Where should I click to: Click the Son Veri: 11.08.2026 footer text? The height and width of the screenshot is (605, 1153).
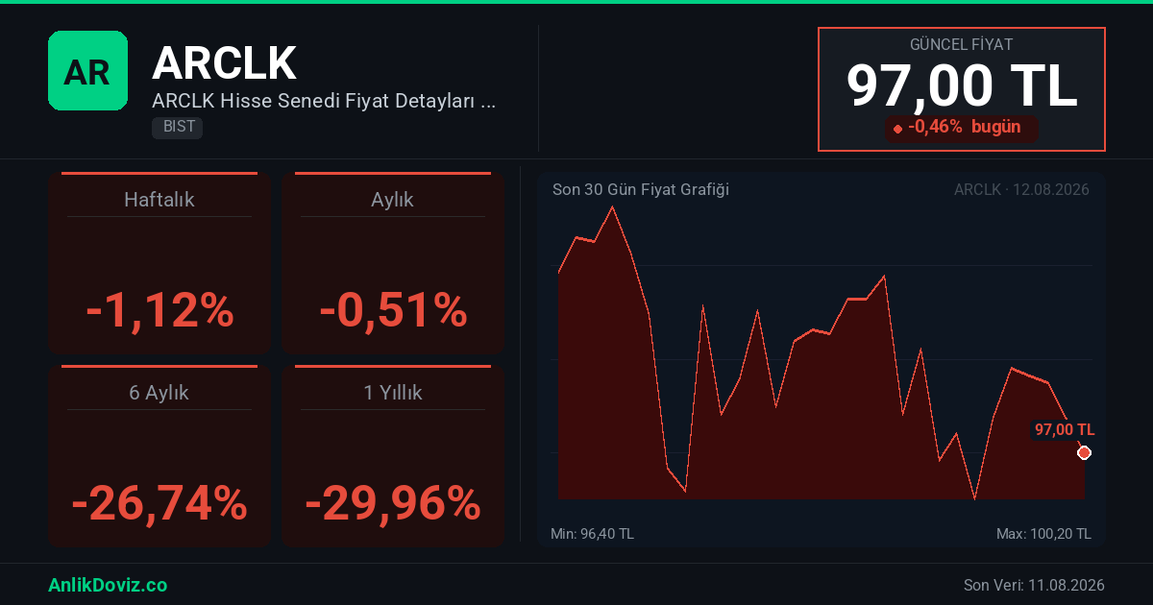point(1034,585)
